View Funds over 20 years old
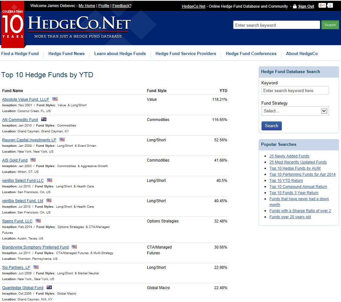The height and width of the screenshot is (302, 341). [x=290, y=217]
